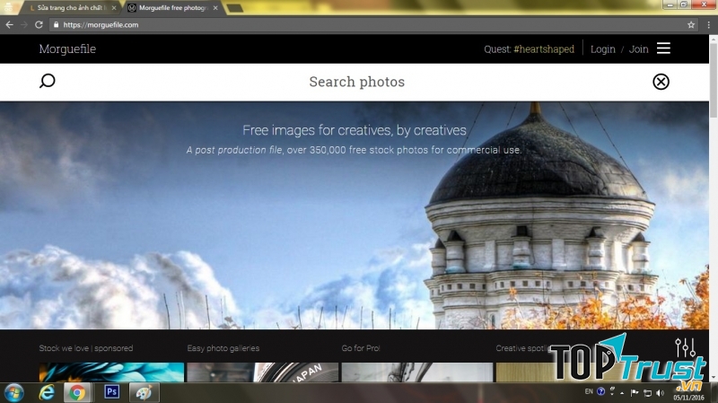Open Photoshop from the taskbar
Image resolution: width=718 pixels, height=403 pixels.
(x=112, y=392)
